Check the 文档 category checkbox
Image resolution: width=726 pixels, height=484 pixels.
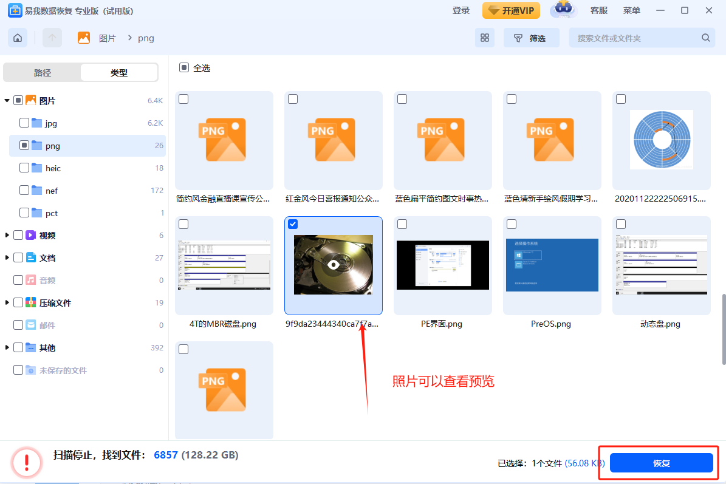[x=18, y=257]
